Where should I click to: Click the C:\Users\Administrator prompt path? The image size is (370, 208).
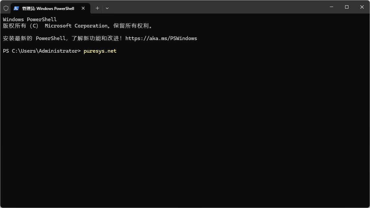tap(43, 51)
